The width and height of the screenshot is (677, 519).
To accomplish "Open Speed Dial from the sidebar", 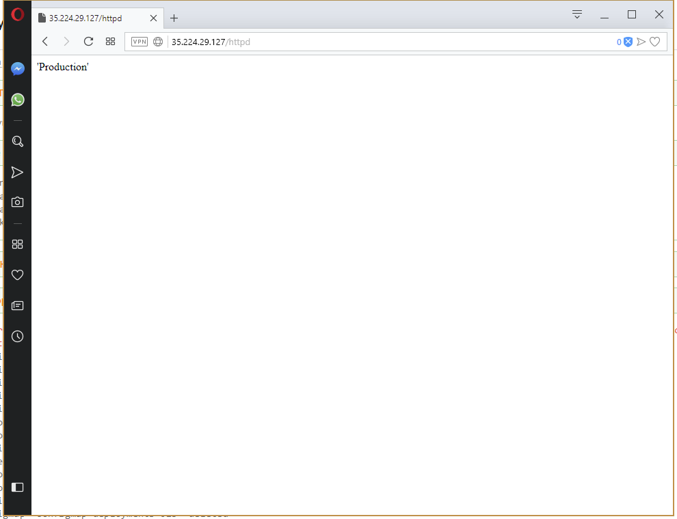I will coord(18,244).
